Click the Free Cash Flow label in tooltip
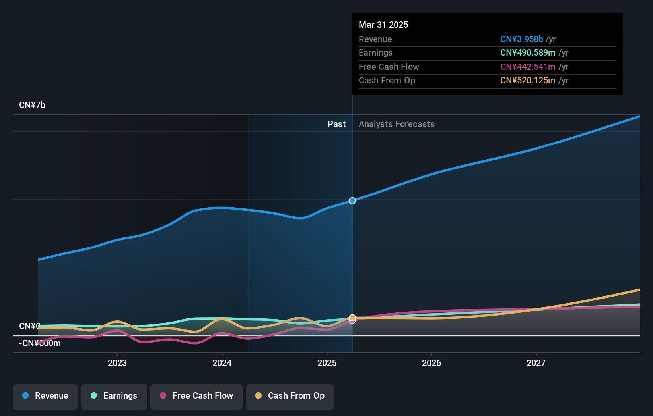 (x=389, y=67)
